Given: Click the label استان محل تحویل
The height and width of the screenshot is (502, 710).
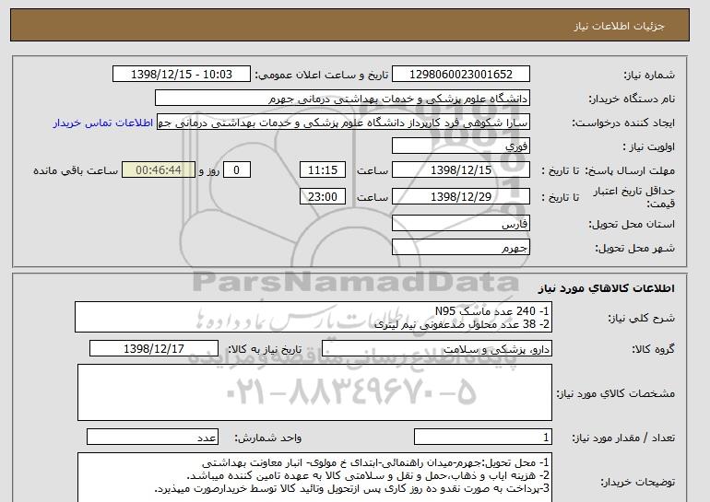Looking at the screenshot, I should (632, 224).
